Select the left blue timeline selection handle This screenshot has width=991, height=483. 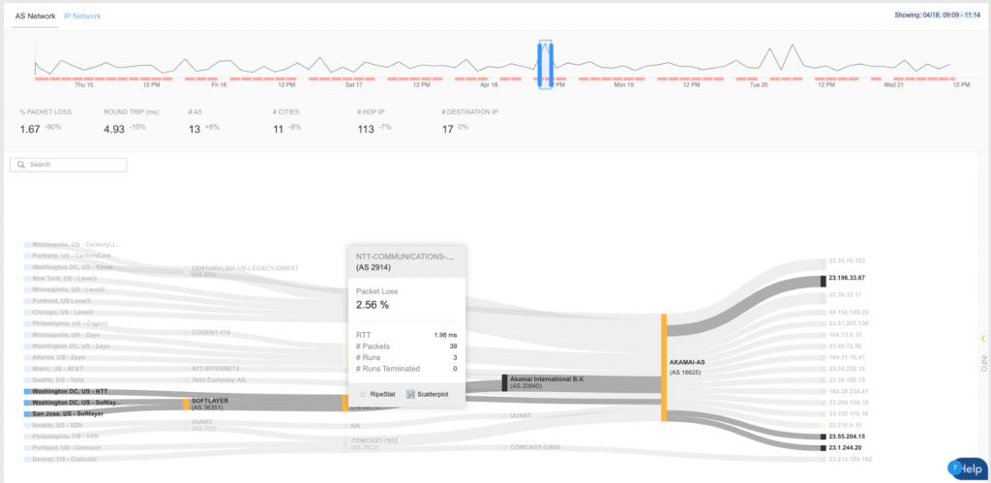(540, 65)
